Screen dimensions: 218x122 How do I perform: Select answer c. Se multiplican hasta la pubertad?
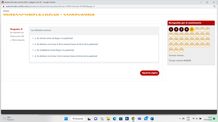tap(33, 50)
